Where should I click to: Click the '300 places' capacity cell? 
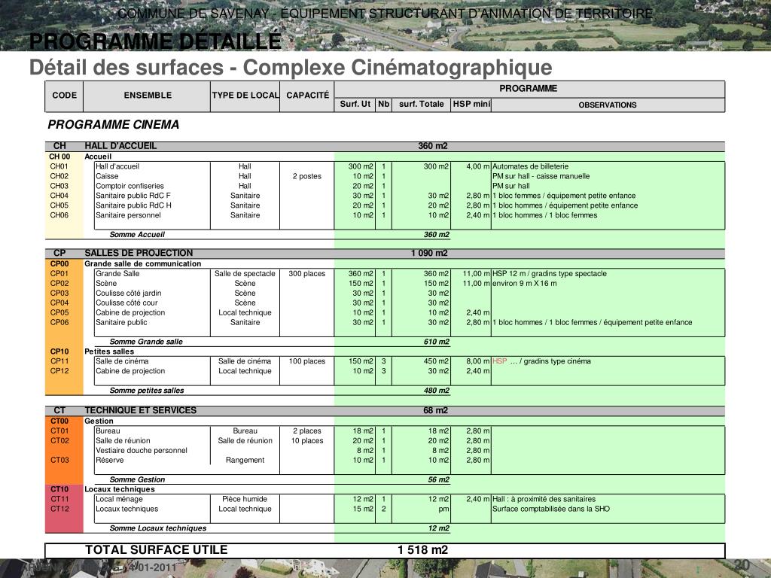(x=307, y=274)
